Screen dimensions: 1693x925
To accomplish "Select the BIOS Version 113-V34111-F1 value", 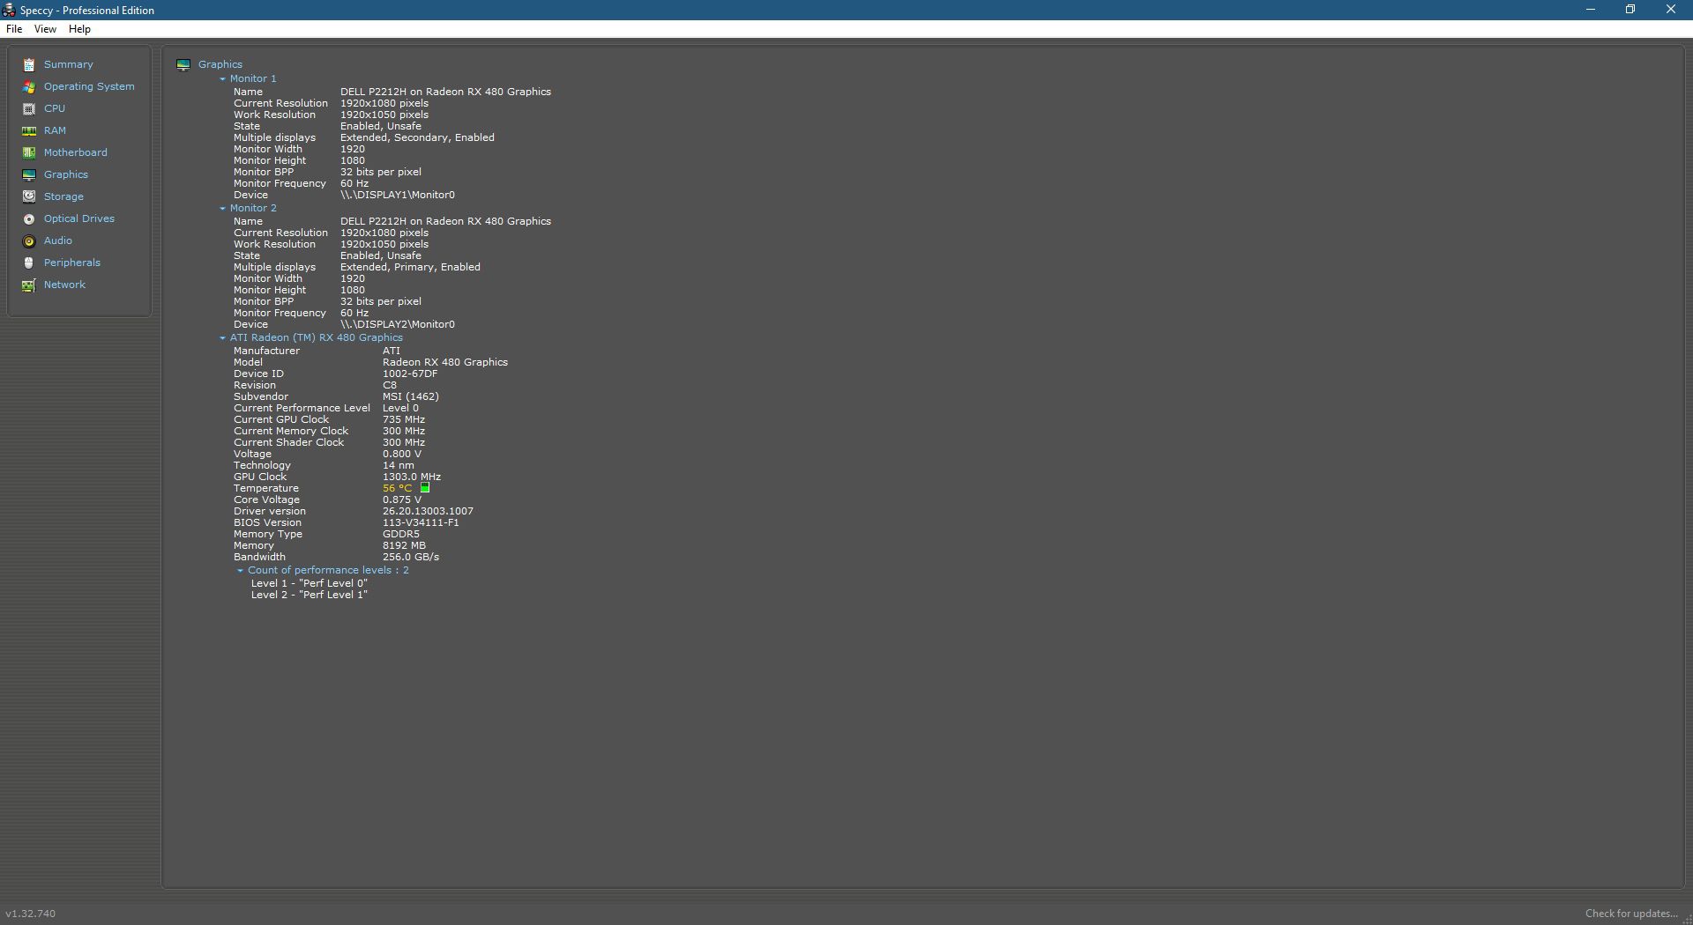I will coord(421,522).
